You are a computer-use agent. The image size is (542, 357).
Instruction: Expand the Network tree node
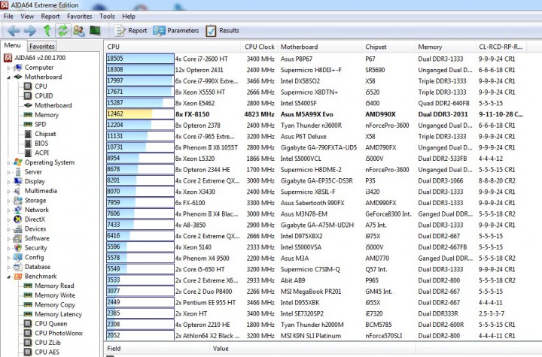8,210
